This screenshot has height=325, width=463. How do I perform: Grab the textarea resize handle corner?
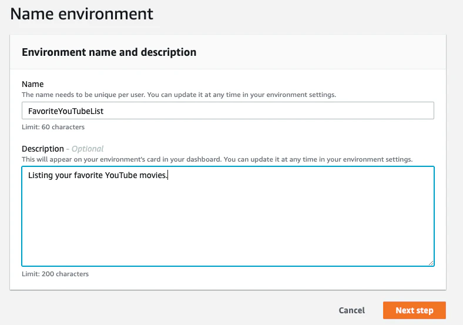(431, 263)
